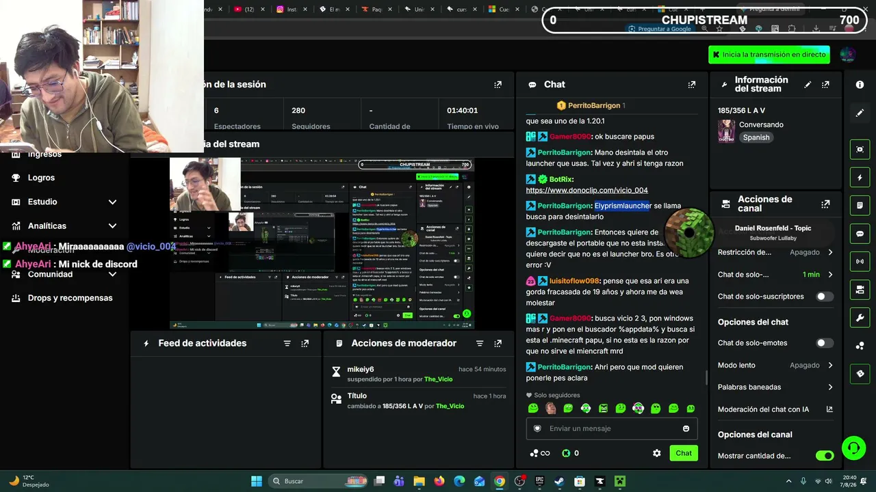Click username PerritoBarrigon on Elyprismlauncher message

point(564,206)
